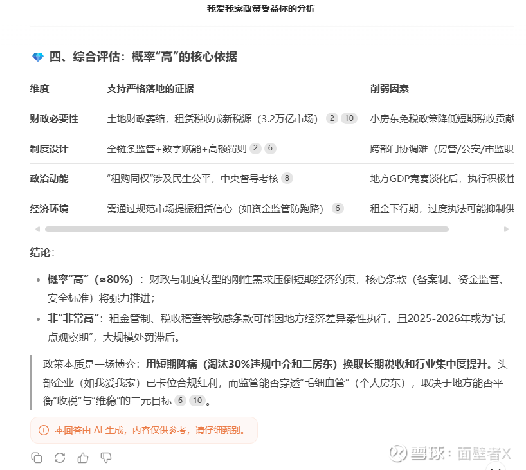
Task: Click the cell 小房东免税政策降低短期税收贡献
Action: (442, 119)
